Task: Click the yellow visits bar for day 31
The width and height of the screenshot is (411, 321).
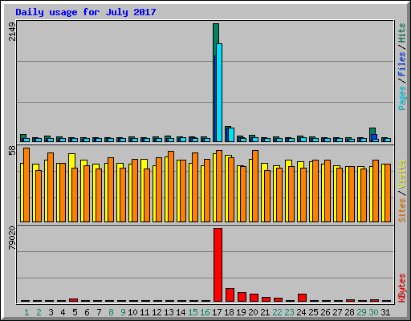Action: pos(383,193)
